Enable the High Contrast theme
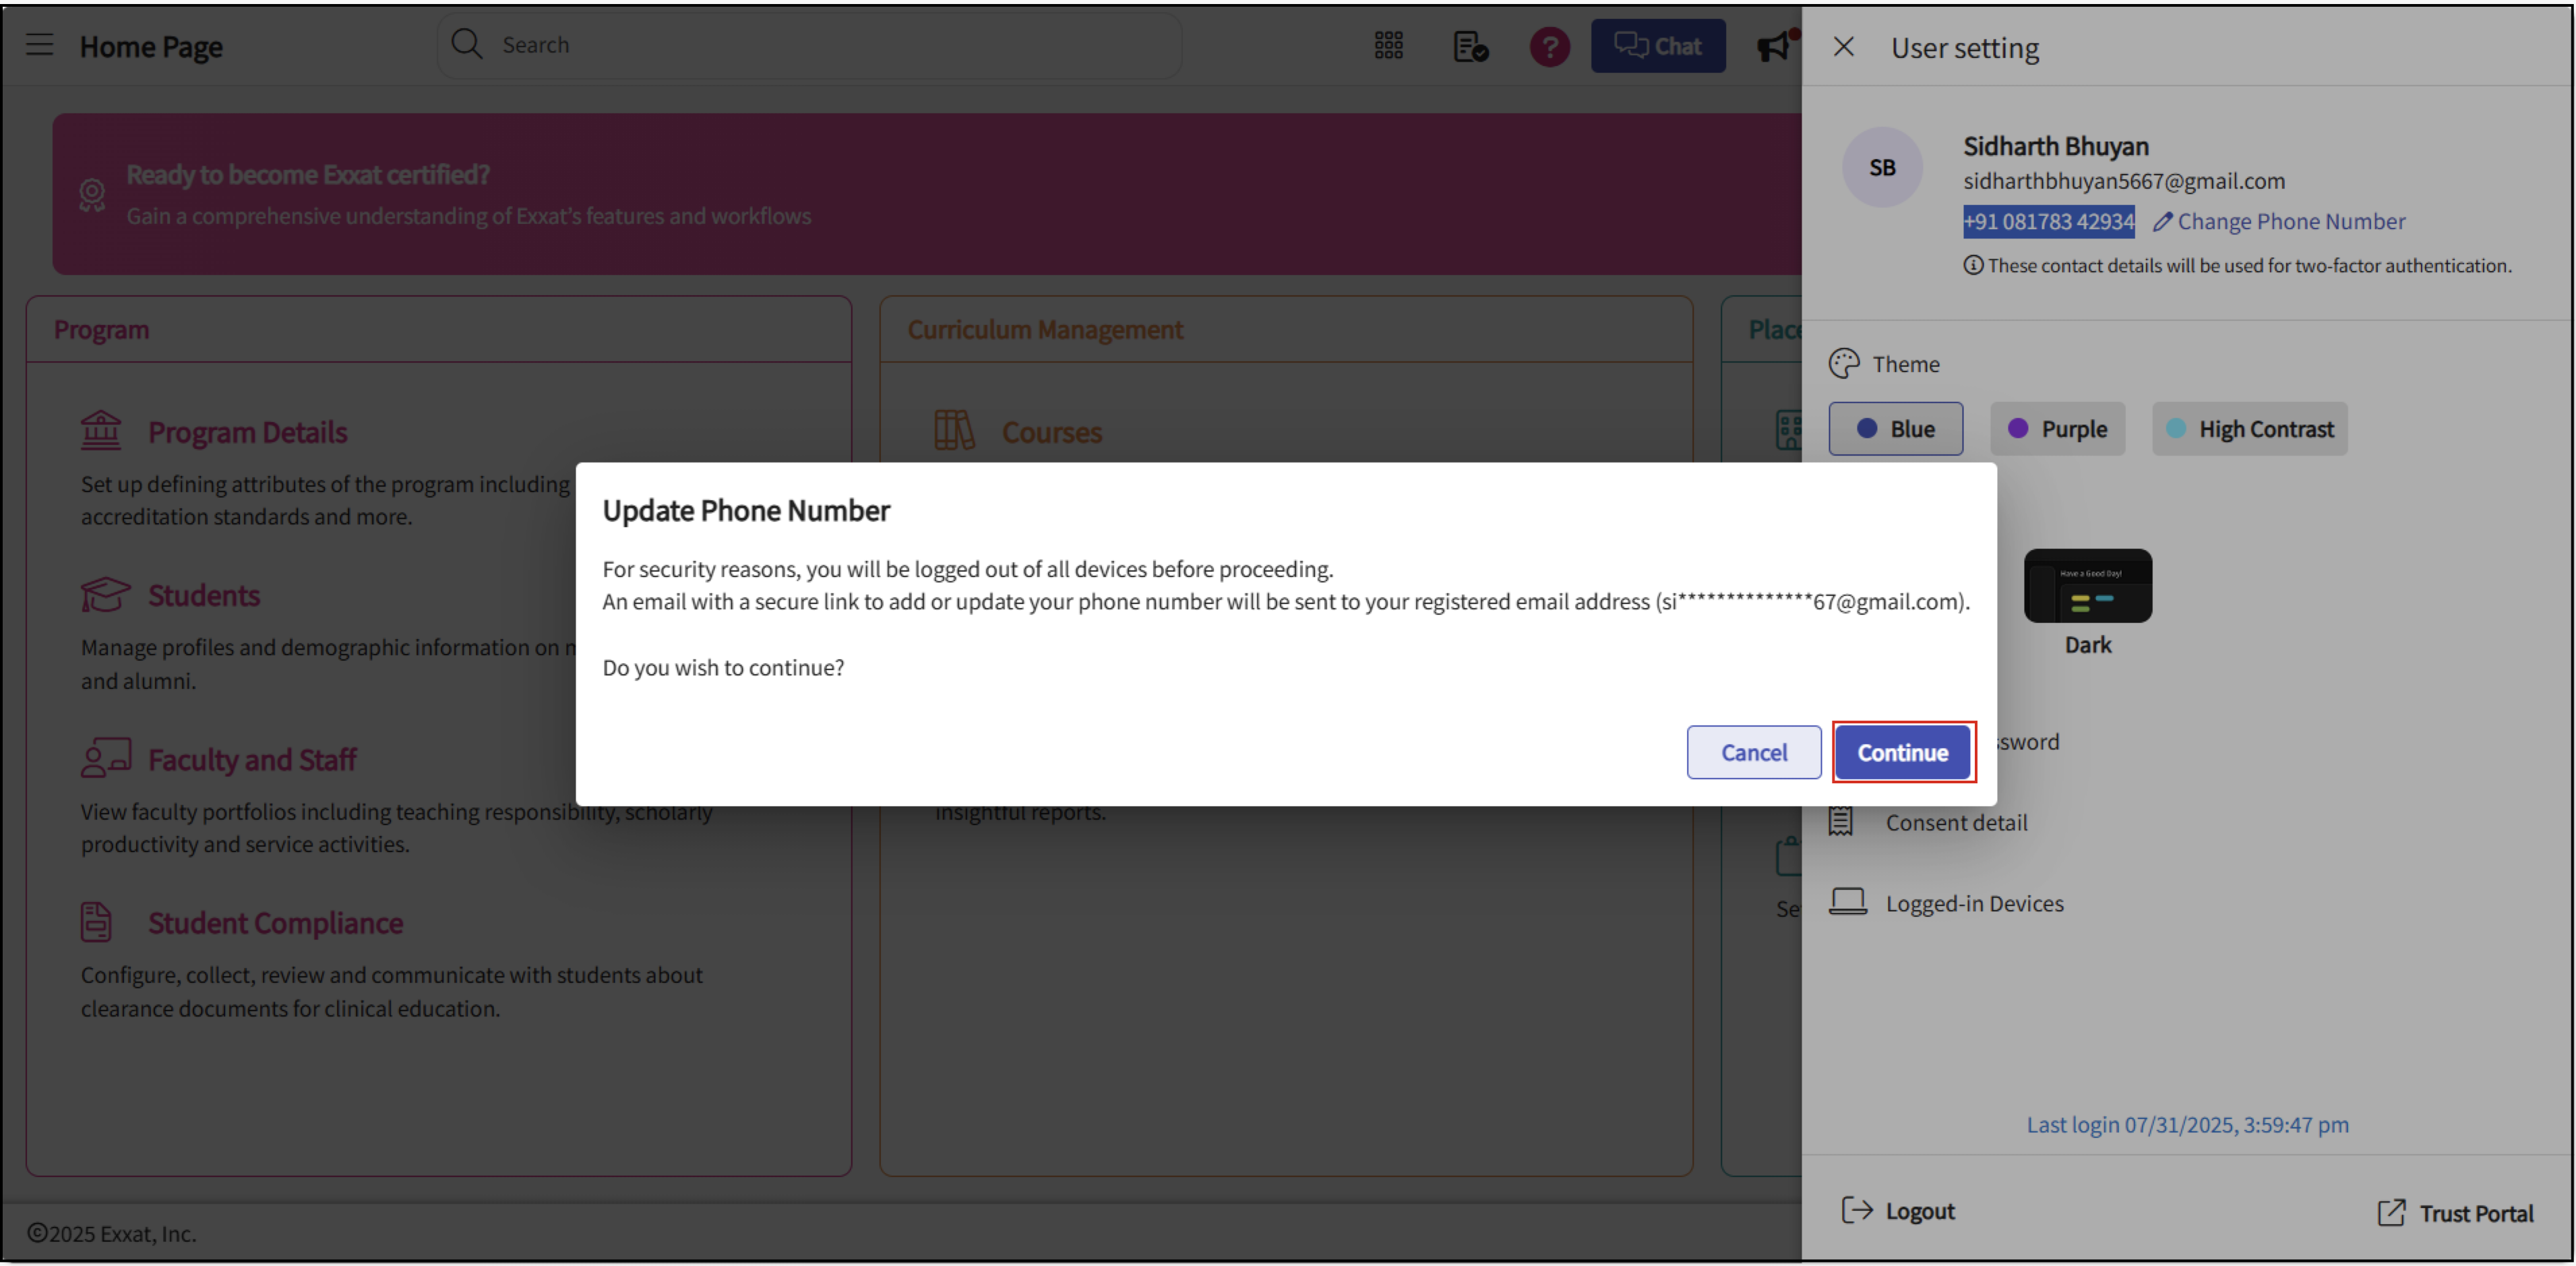 [2249, 428]
